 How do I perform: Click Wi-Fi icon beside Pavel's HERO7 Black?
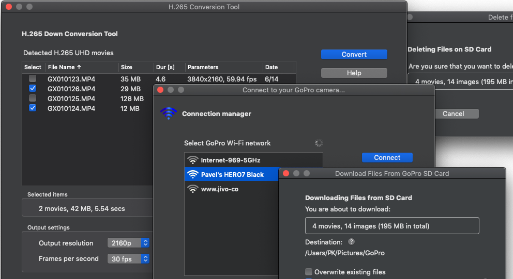(x=193, y=174)
